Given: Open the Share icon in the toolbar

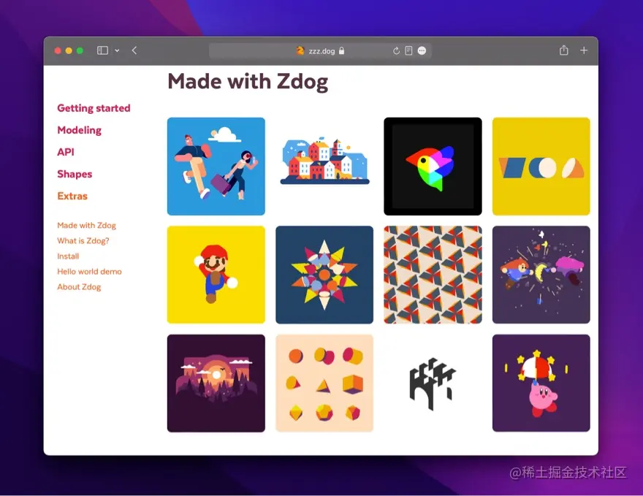Looking at the screenshot, I should (x=563, y=50).
